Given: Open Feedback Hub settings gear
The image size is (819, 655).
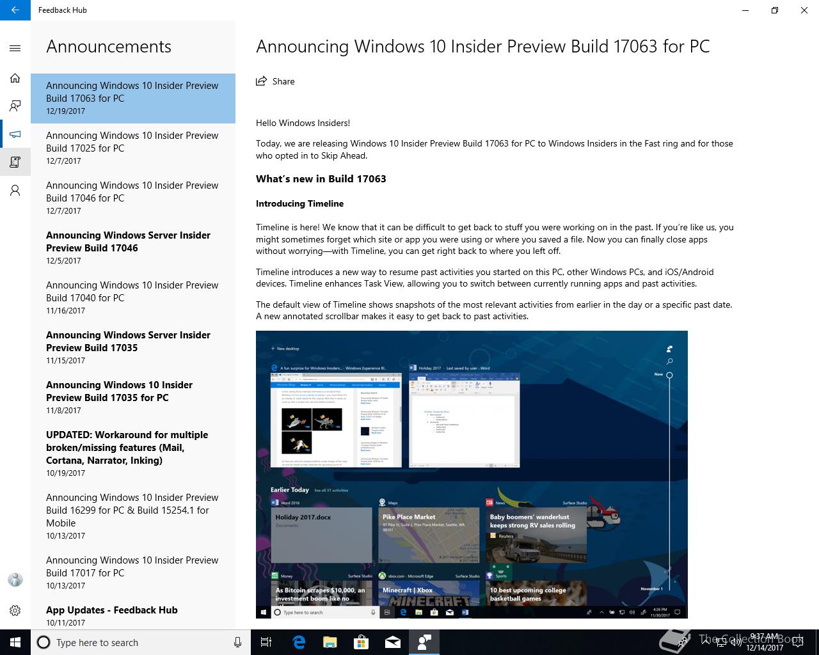Looking at the screenshot, I should [15, 610].
